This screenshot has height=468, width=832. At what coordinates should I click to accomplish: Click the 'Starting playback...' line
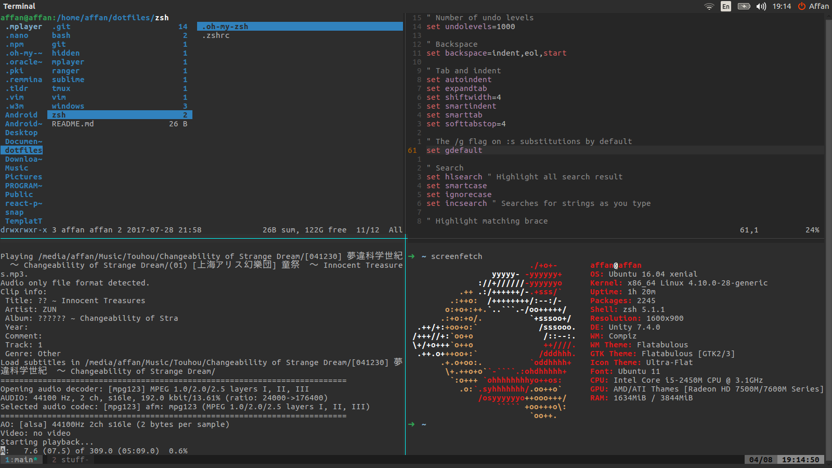tap(47, 442)
